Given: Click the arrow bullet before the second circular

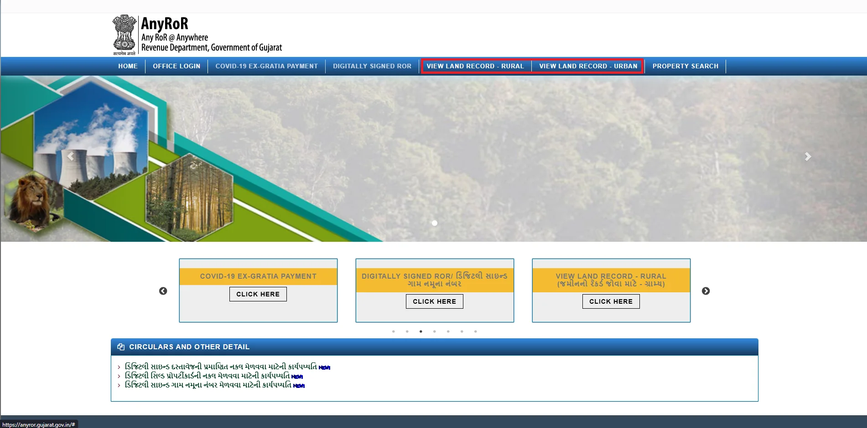Looking at the screenshot, I should coord(118,376).
